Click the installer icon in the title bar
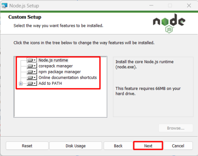 pos(5,6)
